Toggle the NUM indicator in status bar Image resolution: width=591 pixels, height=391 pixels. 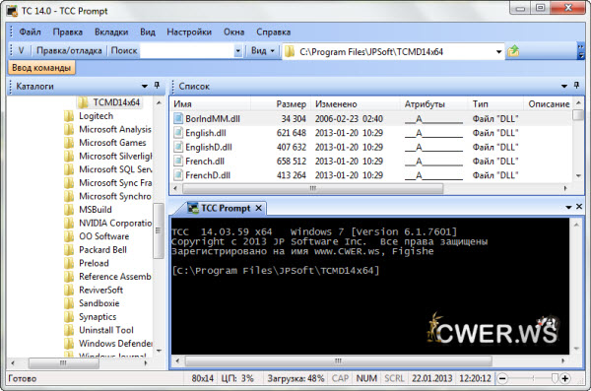(366, 378)
